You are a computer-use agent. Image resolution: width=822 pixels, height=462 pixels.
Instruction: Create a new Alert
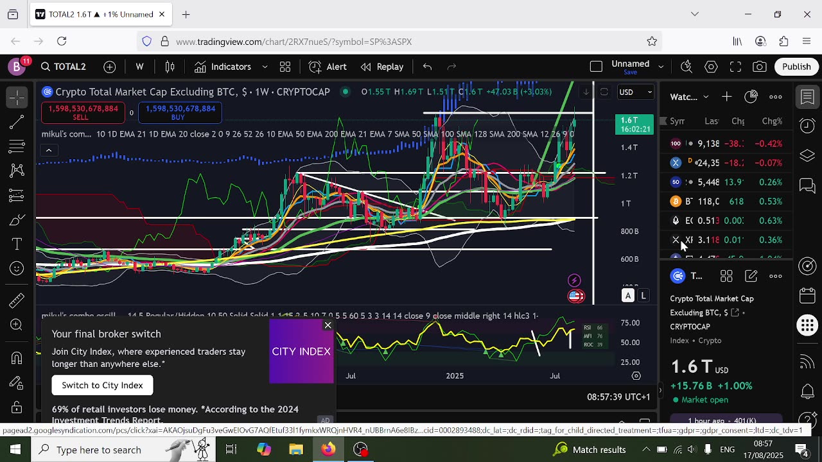click(328, 67)
